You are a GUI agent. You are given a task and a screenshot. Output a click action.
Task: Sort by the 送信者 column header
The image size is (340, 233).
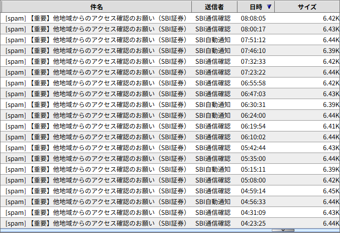[214, 7]
